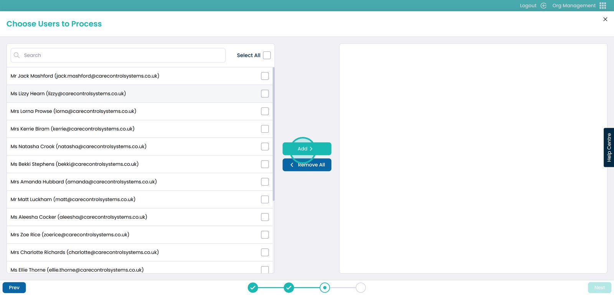
Task: Click Mr Jack Mashford row text
Action: (x=85, y=76)
